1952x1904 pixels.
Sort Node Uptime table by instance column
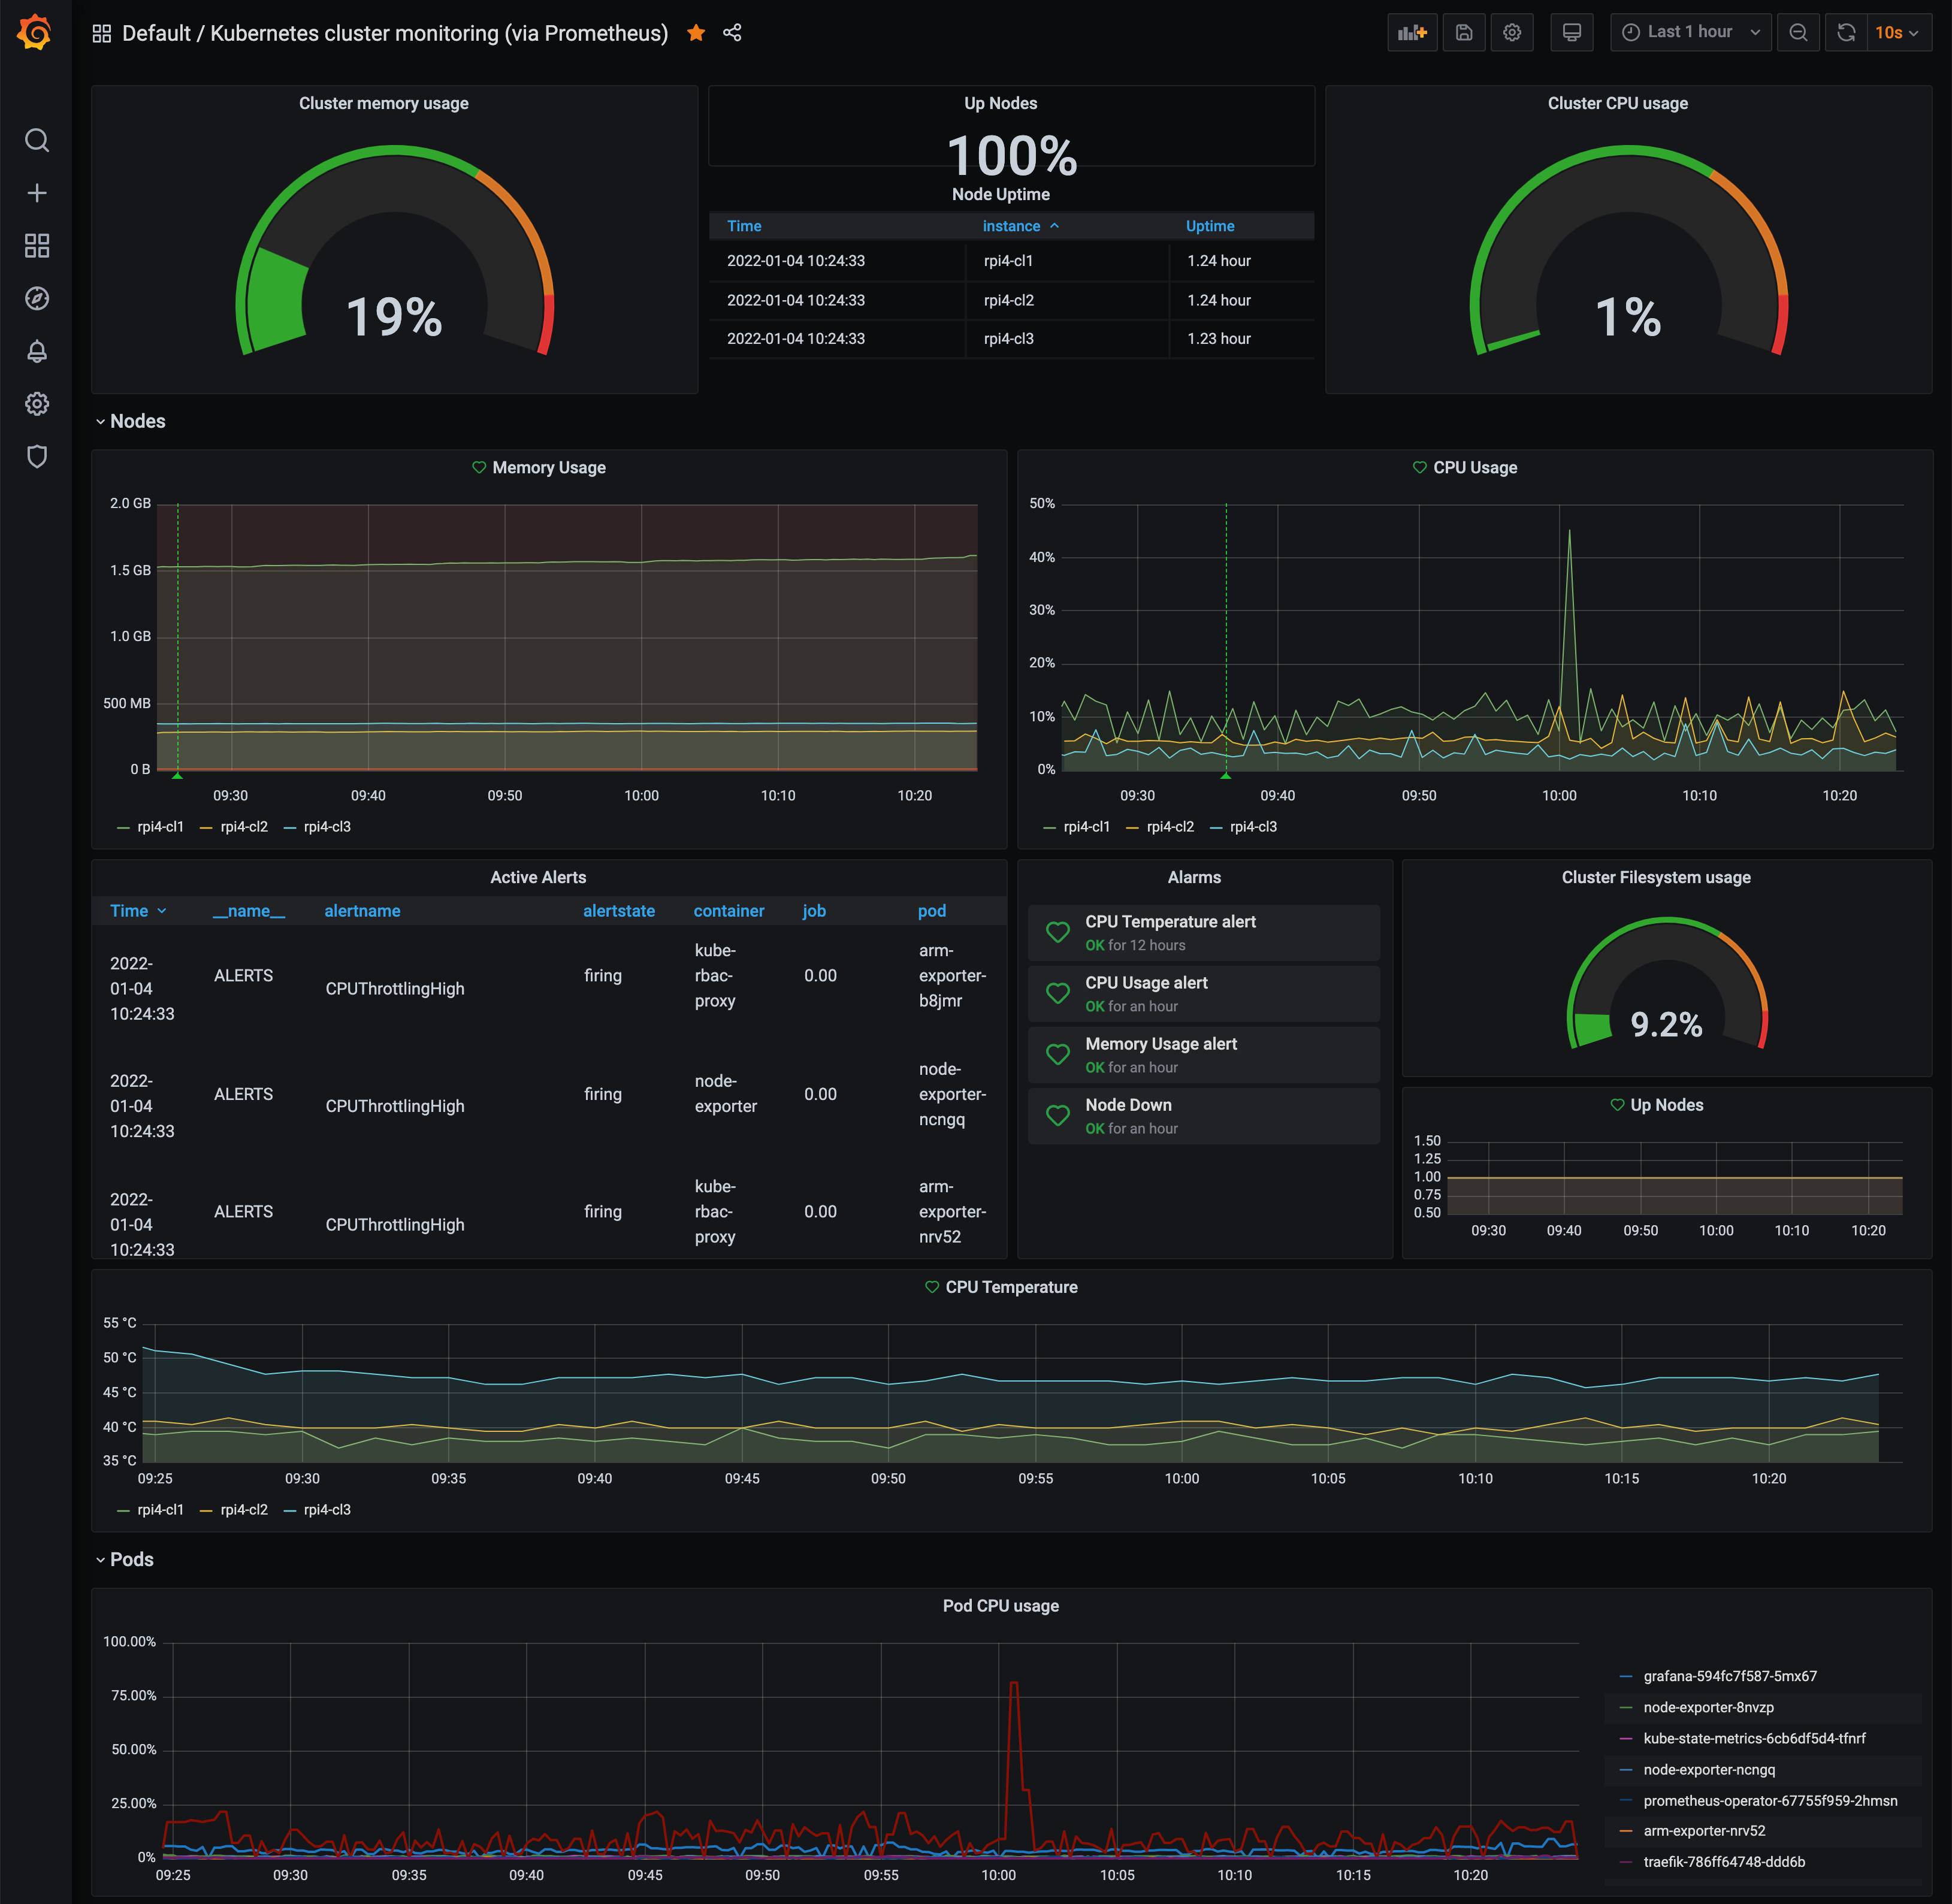tap(1020, 226)
